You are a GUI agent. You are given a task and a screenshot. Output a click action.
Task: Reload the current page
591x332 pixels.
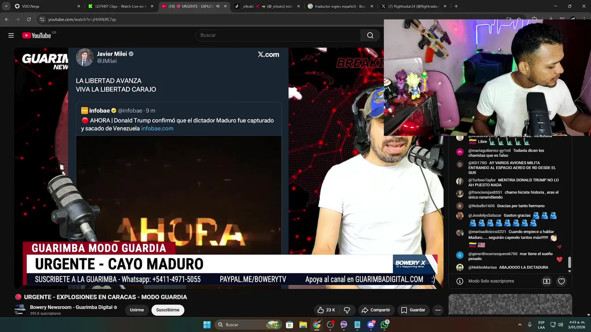pyautogui.click(x=29, y=19)
